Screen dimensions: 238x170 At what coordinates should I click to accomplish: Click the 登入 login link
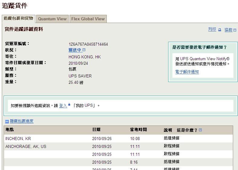pos(63,106)
